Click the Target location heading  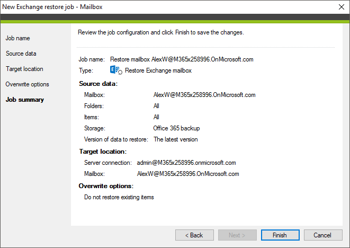point(103,152)
